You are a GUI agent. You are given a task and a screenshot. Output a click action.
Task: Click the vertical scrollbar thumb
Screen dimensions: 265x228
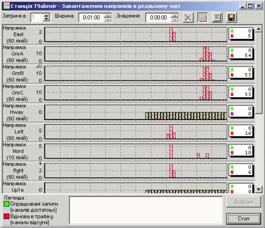[x=259, y=73]
